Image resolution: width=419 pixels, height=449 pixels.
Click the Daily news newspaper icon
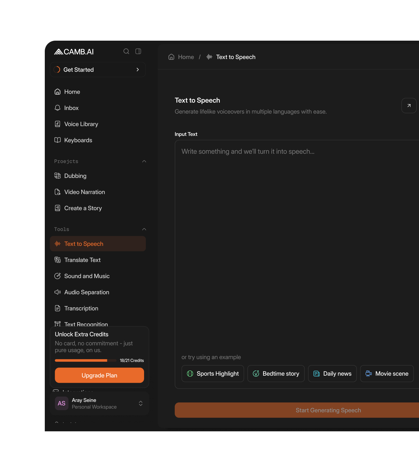[317, 374]
